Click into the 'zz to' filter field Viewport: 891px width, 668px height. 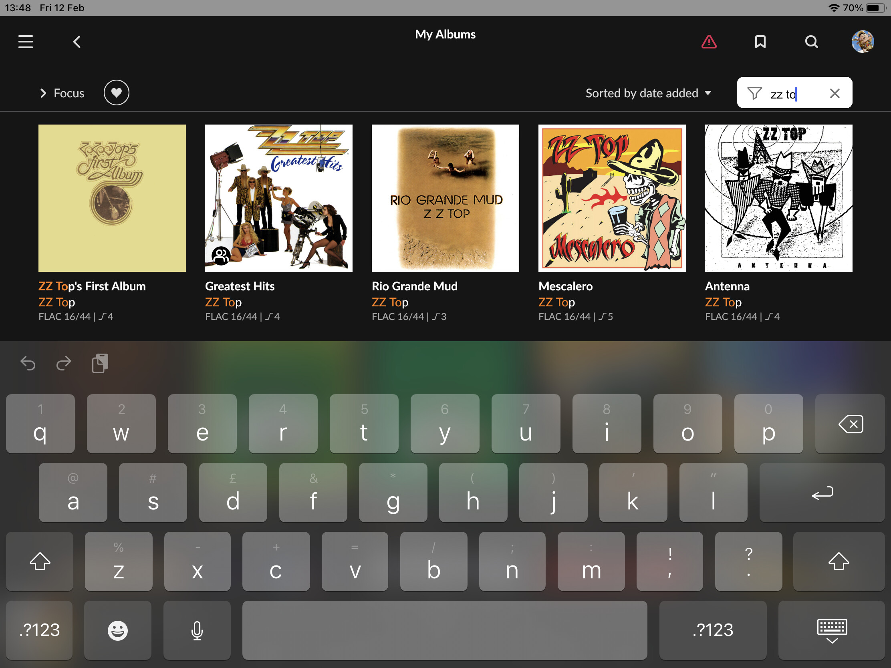(794, 93)
